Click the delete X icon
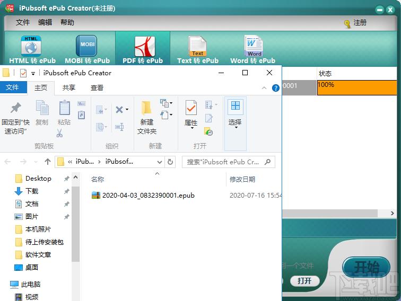The width and height of the screenshot is (401, 301). (119, 110)
